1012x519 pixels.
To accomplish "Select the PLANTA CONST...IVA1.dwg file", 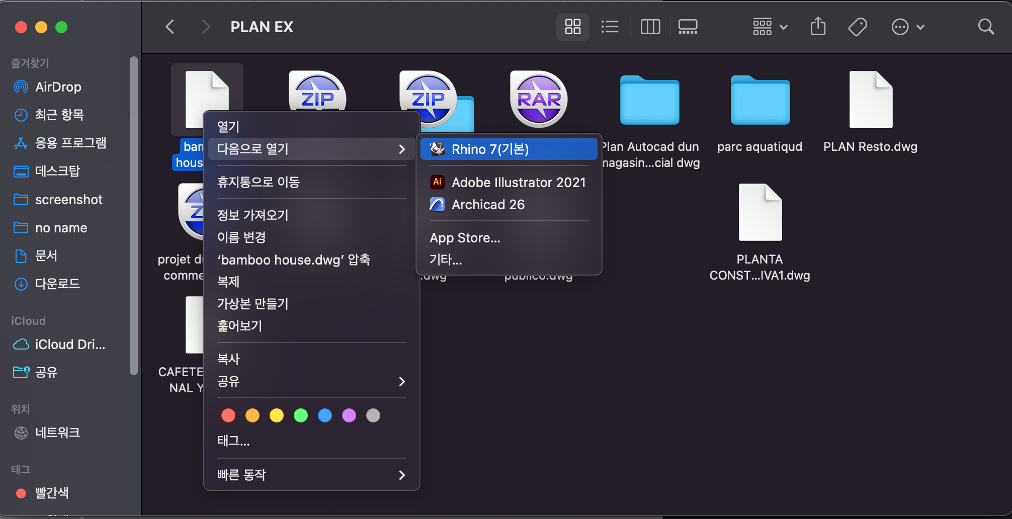I will 760,212.
